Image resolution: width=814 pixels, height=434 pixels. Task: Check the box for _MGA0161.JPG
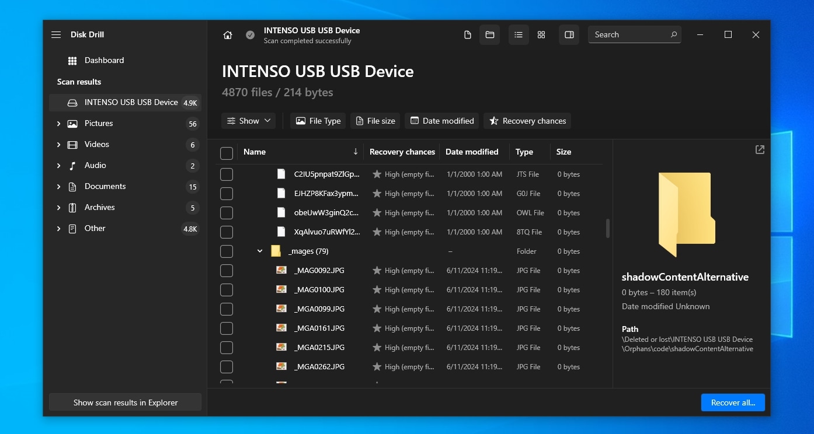[227, 328]
